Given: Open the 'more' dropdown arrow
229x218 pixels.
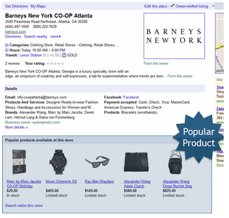Looking at the screenshot, I should [x=60, y=37].
